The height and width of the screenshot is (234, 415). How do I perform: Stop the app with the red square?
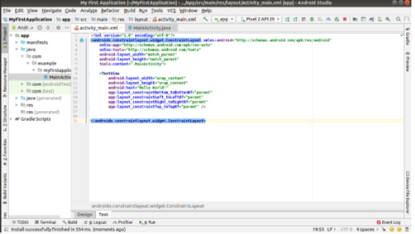coord(345,19)
